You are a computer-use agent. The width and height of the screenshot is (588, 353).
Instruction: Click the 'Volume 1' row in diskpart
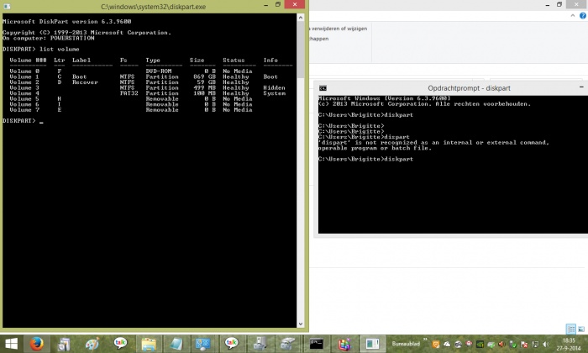[144, 76]
